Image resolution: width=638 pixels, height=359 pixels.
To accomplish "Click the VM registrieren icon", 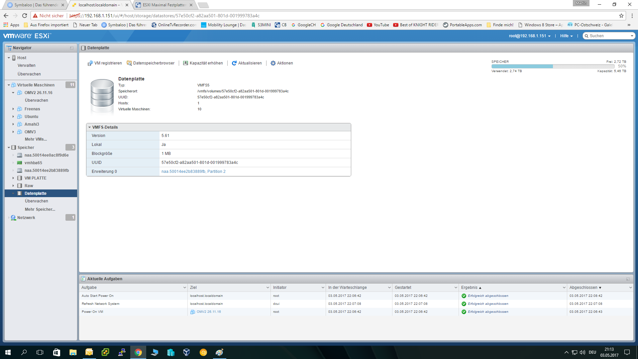I will click(x=90, y=63).
